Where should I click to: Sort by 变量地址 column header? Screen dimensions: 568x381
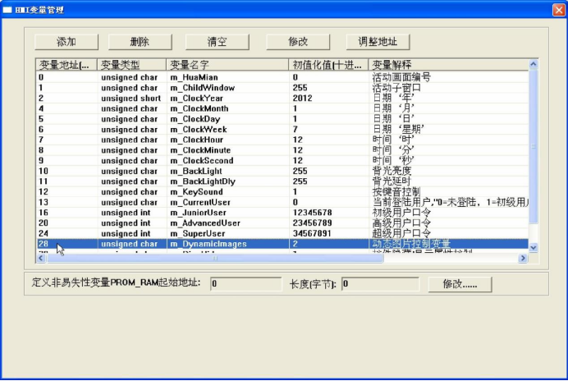66,65
